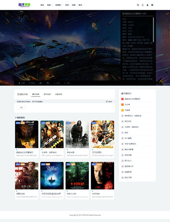
Task: Go to next episode 下集
Action: pos(67,83)
